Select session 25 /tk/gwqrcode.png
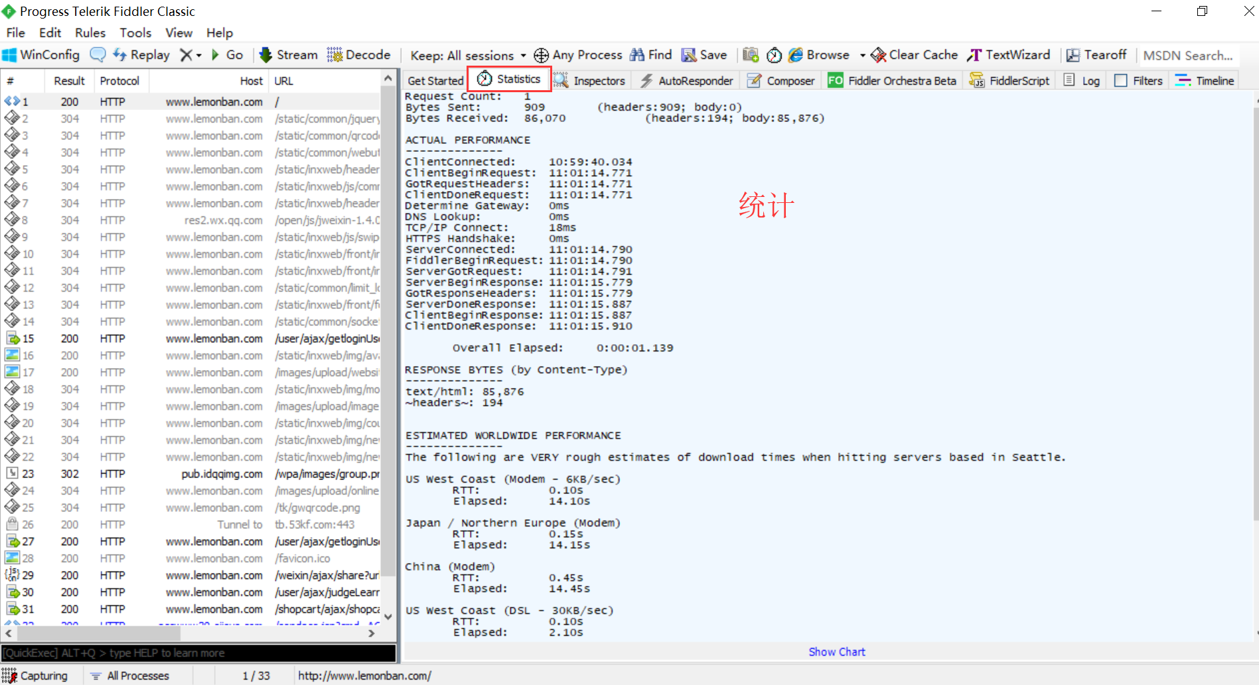The height and width of the screenshot is (685, 1259). coord(191,508)
